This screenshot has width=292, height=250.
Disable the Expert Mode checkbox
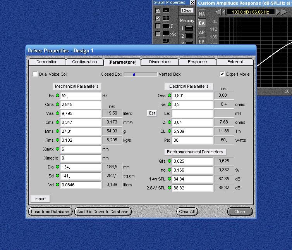(x=222, y=74)
